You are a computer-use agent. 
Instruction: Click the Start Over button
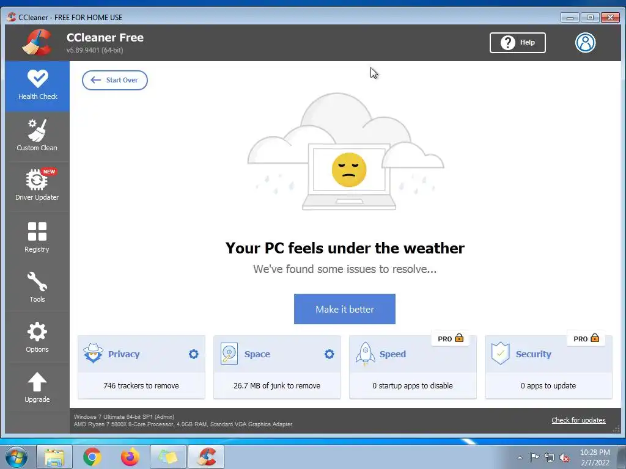click(x=114, y=80)
